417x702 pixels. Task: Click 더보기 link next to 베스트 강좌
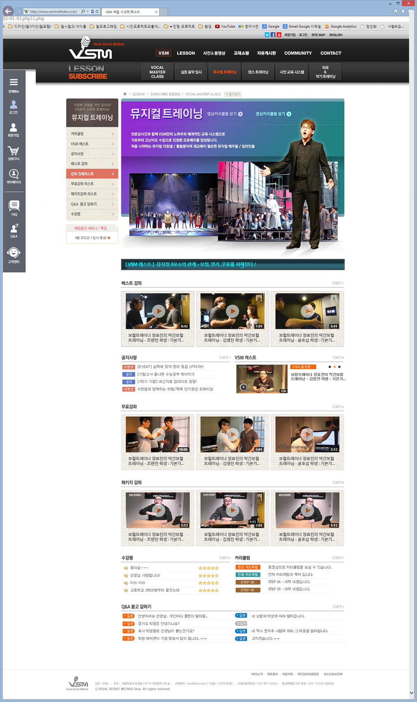pyautogui.click(x=337, y=283)
